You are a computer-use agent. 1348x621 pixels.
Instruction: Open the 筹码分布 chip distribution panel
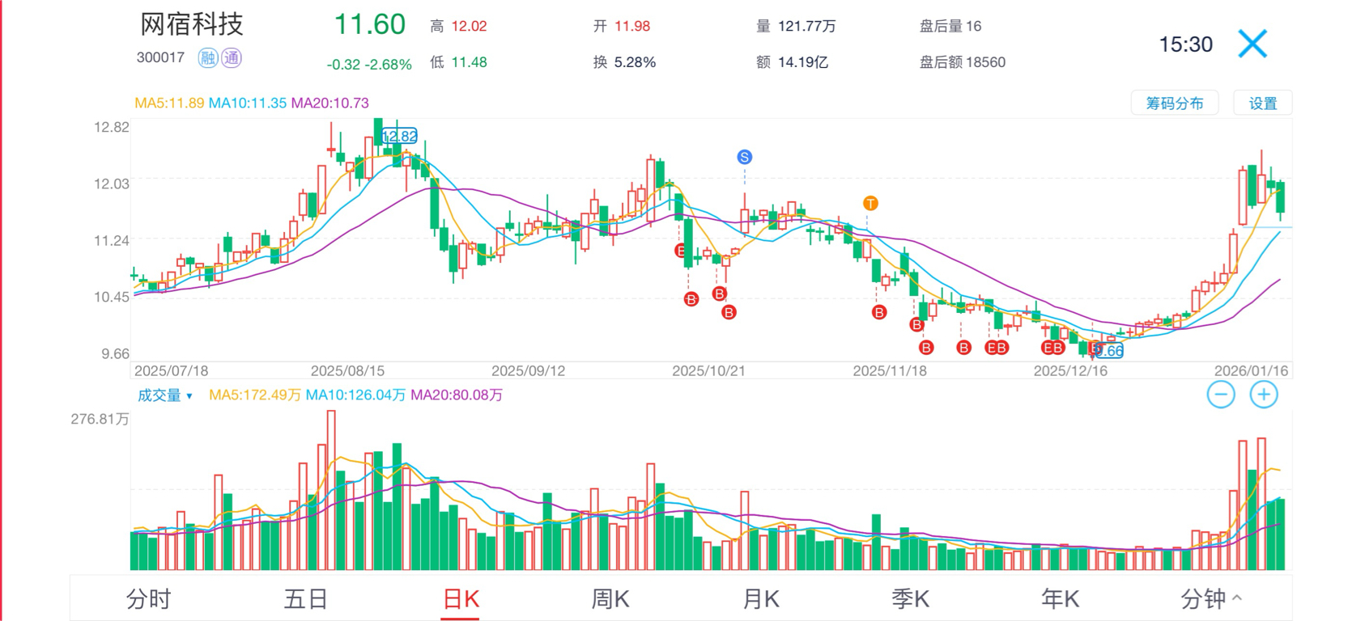coord(1175,103)
